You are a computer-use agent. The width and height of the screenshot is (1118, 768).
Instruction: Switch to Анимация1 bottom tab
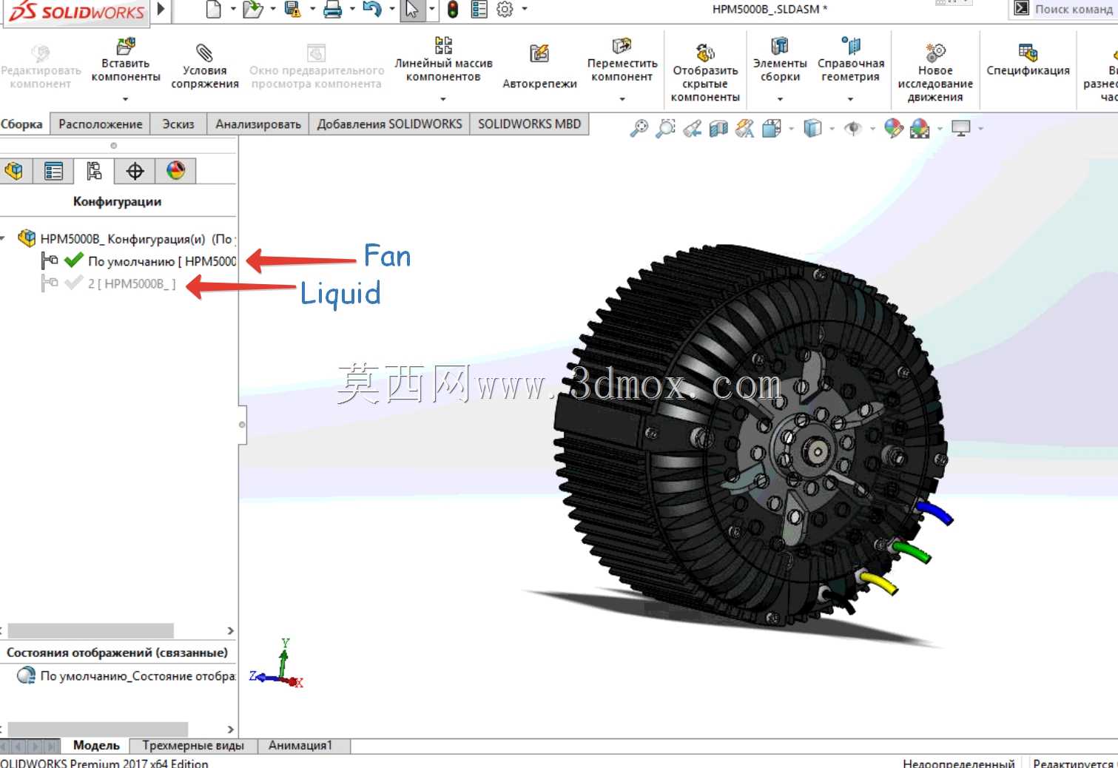(x=300, y=746)
